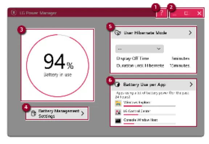Click the User Hibernate Mode moon icon
This screenshot has height=144, width=209.
[118, 33]
